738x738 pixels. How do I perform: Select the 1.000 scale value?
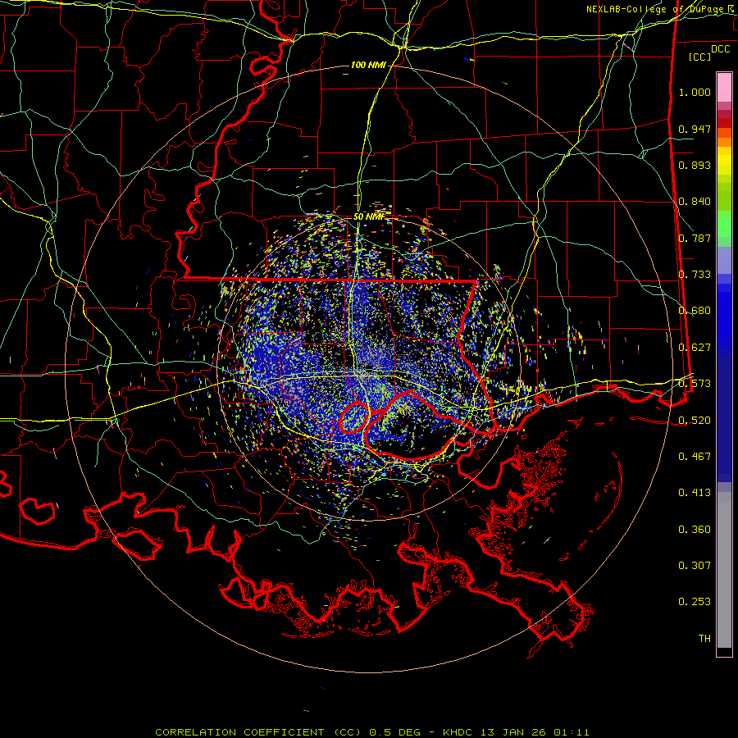(x=695, y=92)
